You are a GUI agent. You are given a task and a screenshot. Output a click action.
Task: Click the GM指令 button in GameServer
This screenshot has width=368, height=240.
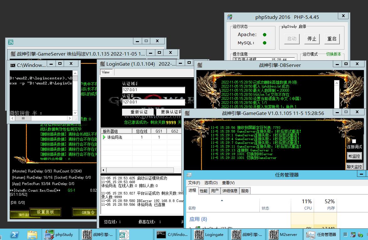pos(85,212)
